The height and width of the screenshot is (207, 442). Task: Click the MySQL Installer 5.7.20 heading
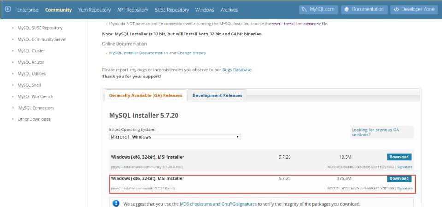(x=144, y=115)
